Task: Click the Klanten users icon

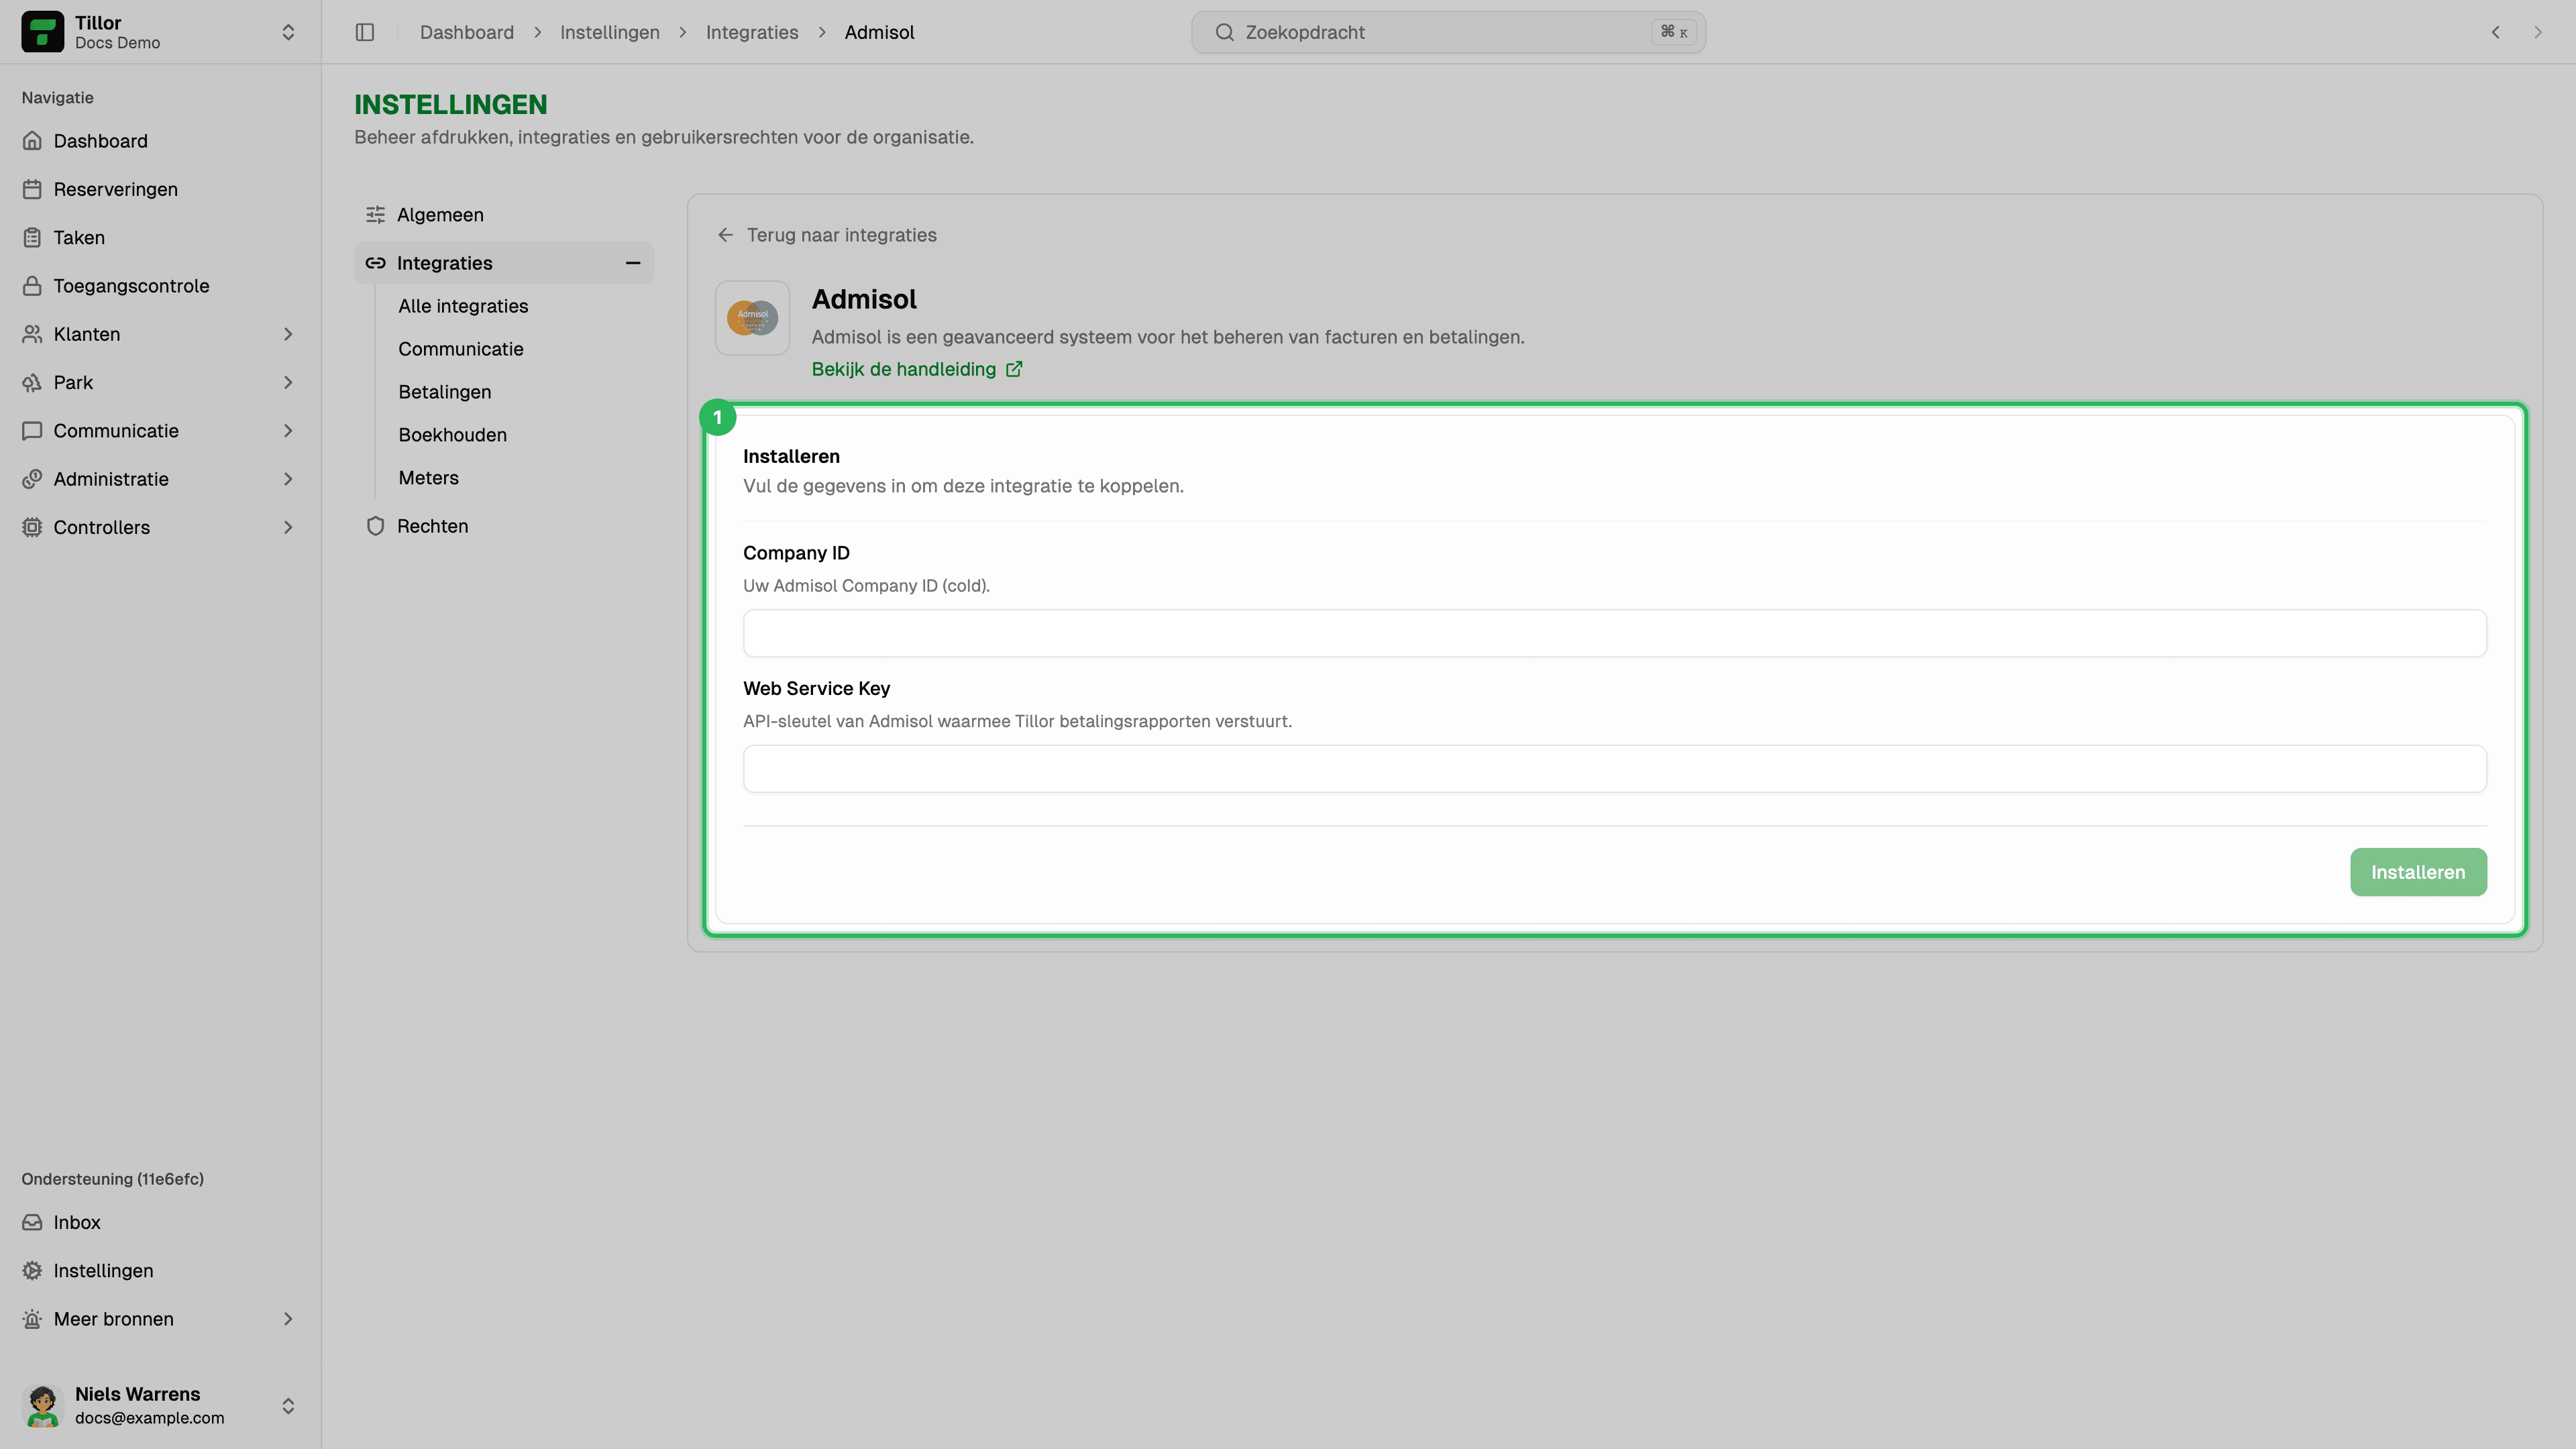Action: [32, 334]
